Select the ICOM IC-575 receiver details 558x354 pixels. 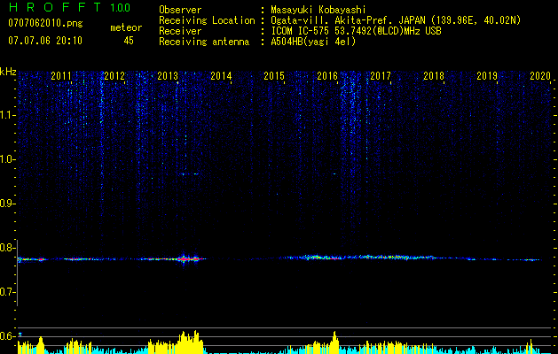pyautogui.click(x=356, y=31)
